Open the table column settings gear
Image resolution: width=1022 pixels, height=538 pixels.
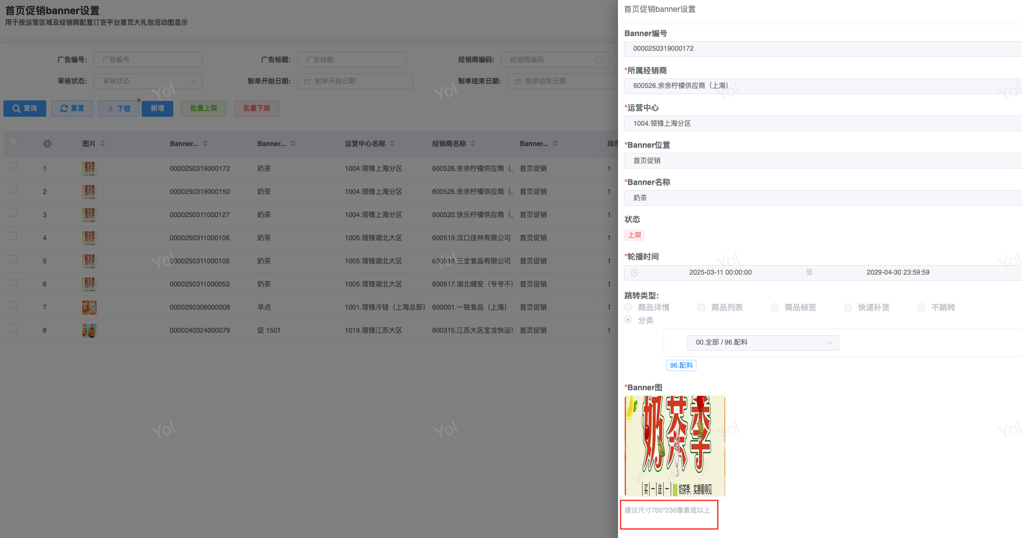(47, 144)
